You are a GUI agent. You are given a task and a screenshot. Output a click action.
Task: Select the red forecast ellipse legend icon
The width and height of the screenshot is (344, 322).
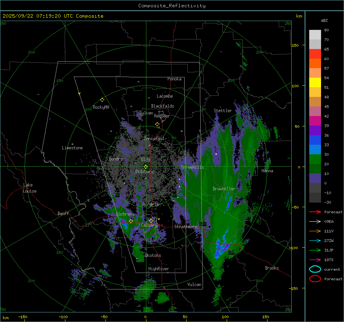[315, 279]
